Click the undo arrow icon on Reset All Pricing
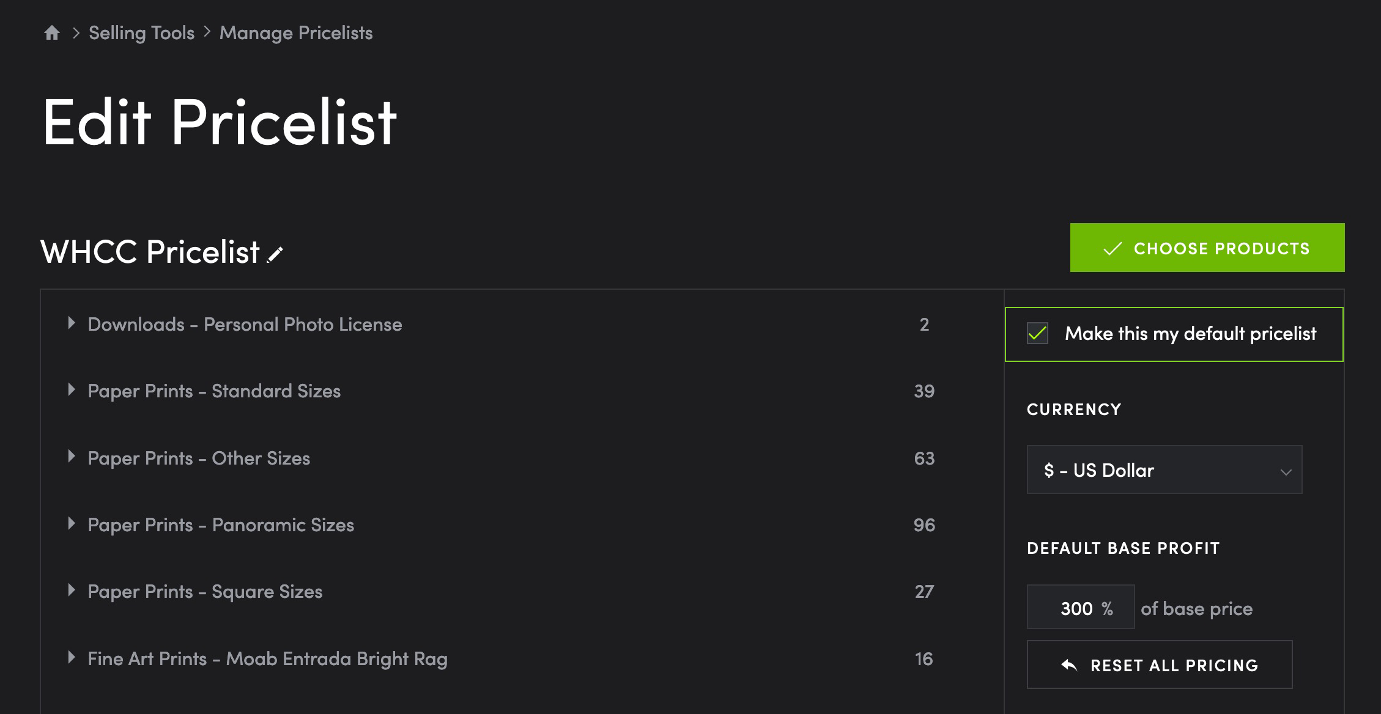The width and height of the screenshot is (1381, 714). click(x=1069, y=665)
